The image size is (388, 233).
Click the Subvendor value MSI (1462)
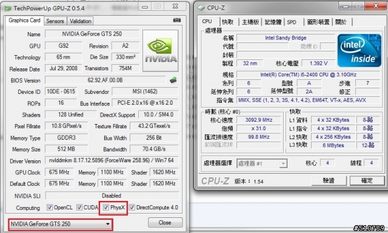[x=145, y=91]
